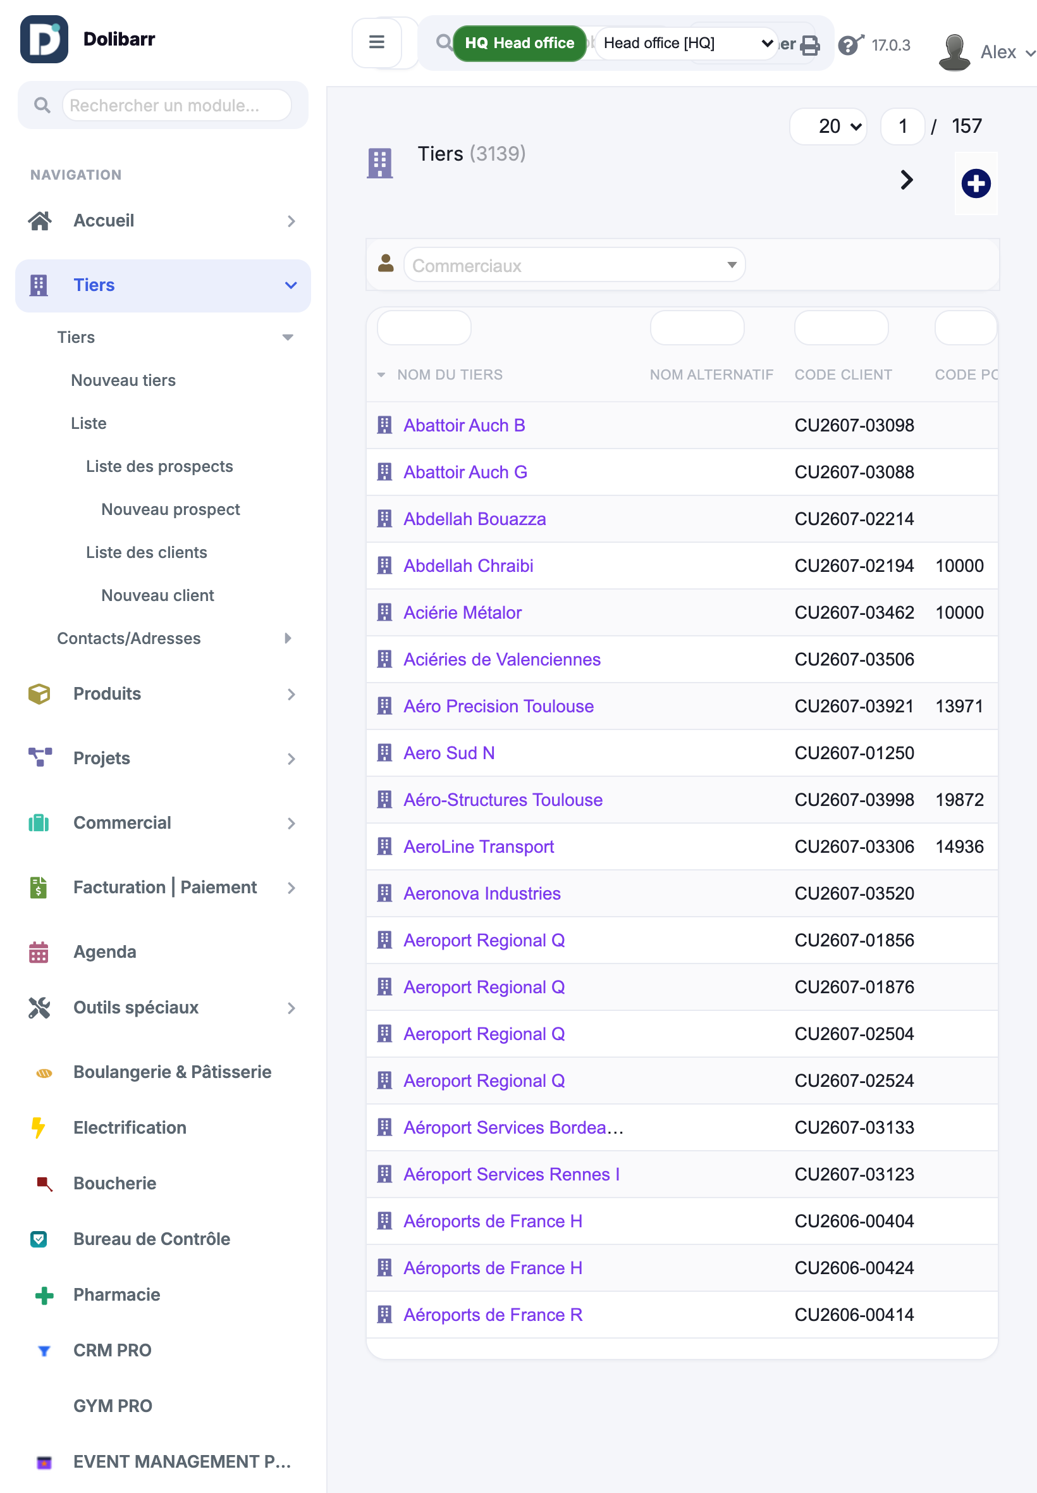Click the Nom du tiers filter field
This screenshot has height=1493, width=1037.
[424, 328]
